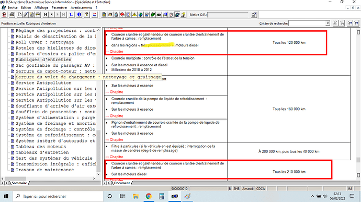This screenshot has width=361, height=202.
Task: Click the globe icon in the toolbar
Action: (x=140, y=15)
